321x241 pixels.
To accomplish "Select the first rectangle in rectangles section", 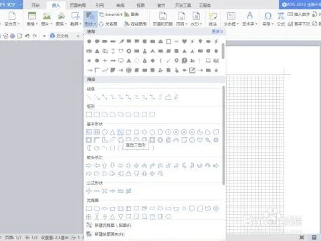I will tap(89, 114).
